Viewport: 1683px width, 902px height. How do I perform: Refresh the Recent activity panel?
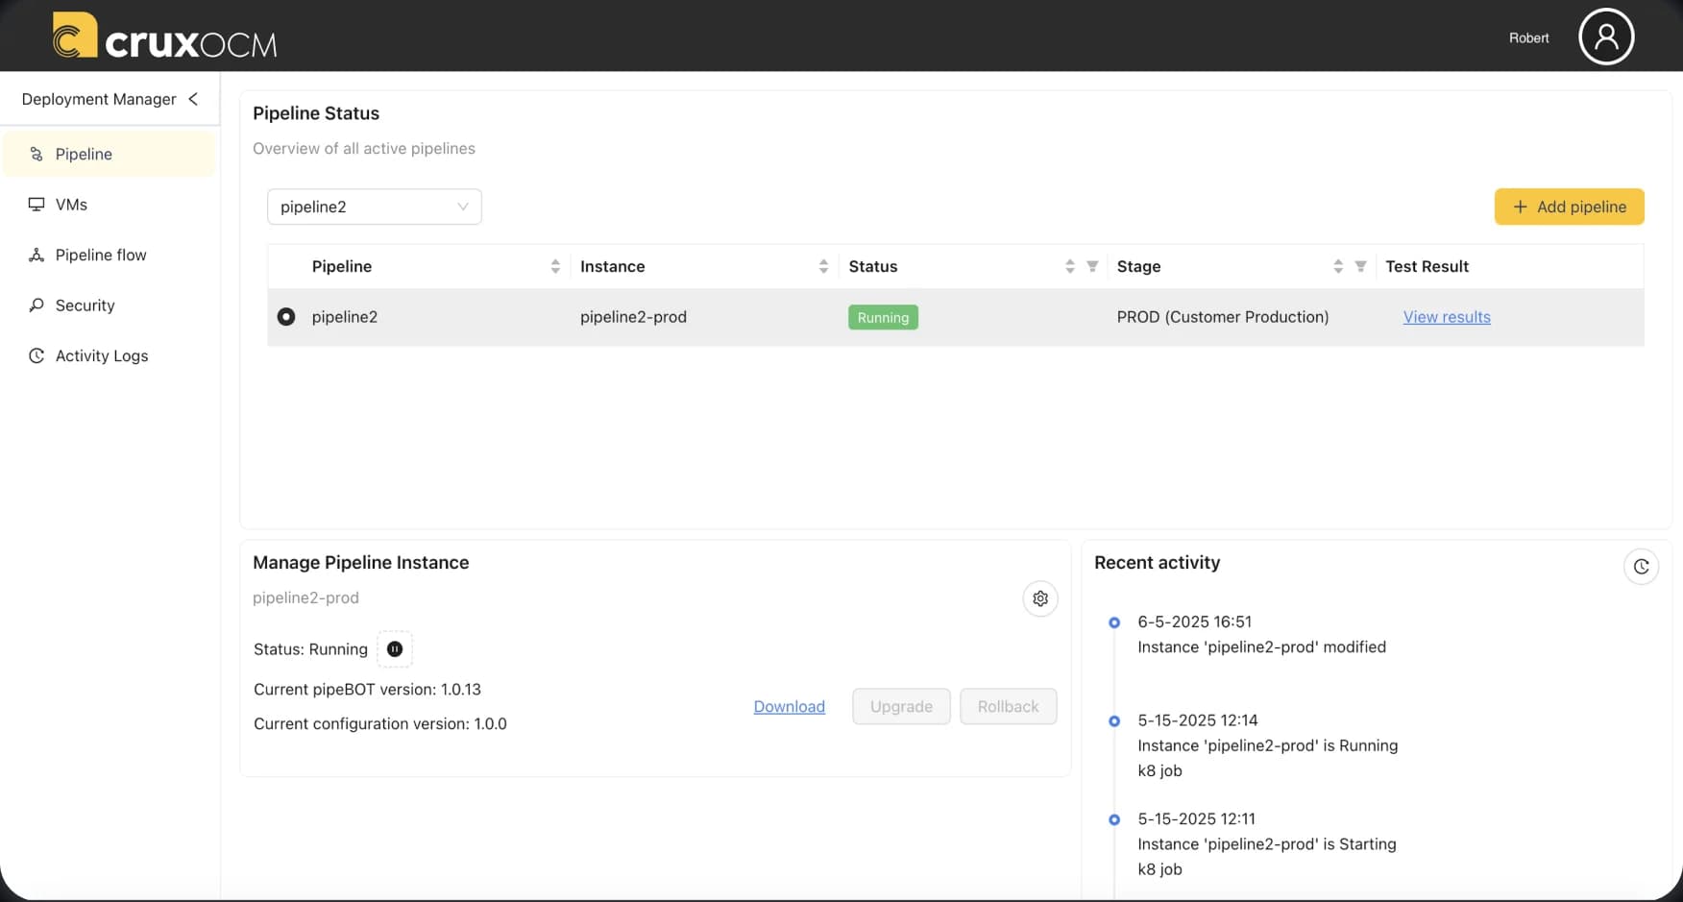(1642, 567)
